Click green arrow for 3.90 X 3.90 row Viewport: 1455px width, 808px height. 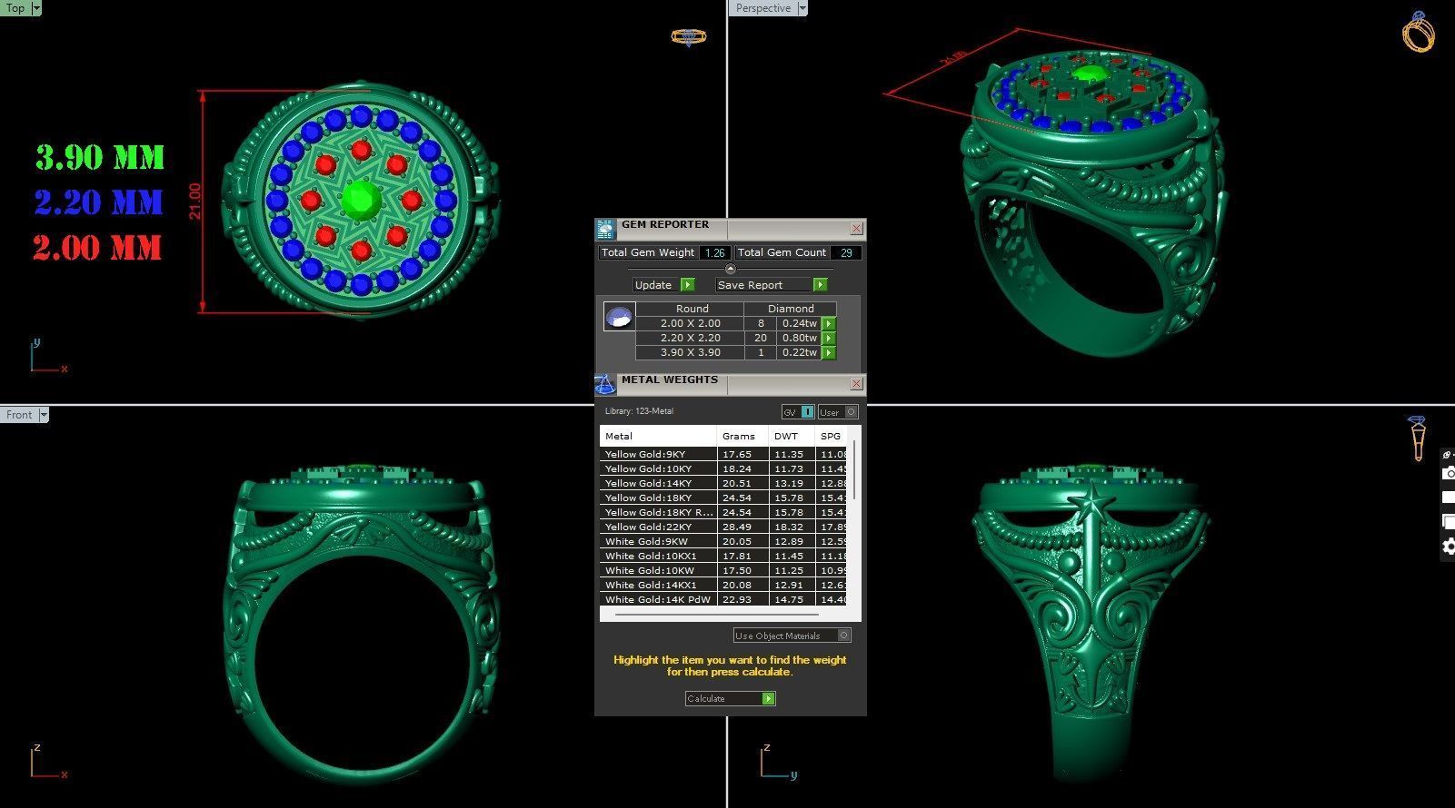829,352
